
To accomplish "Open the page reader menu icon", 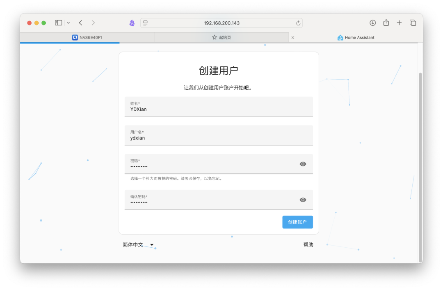I will tap(145, 23).
